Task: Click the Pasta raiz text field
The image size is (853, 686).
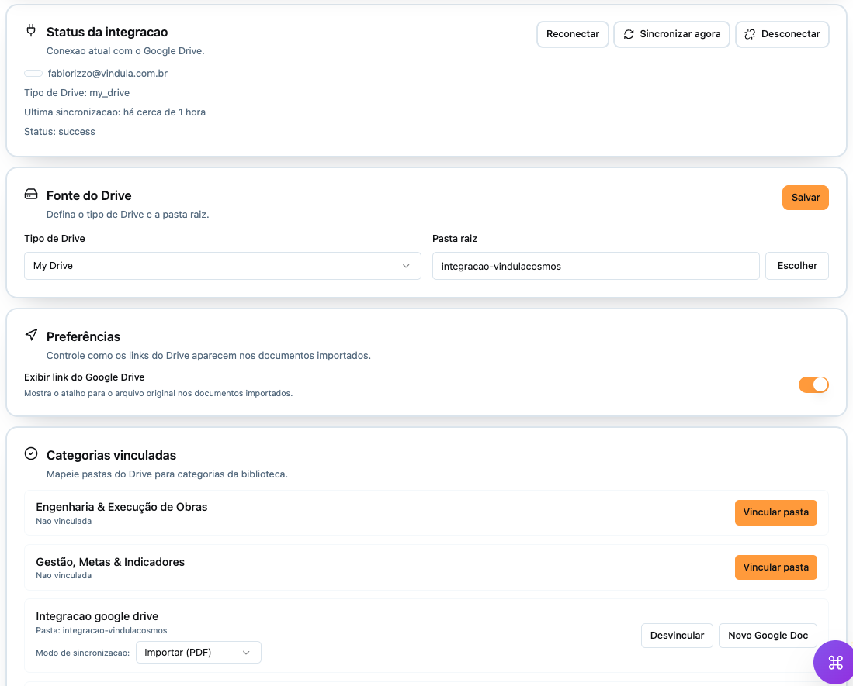Action: [595, 266]
